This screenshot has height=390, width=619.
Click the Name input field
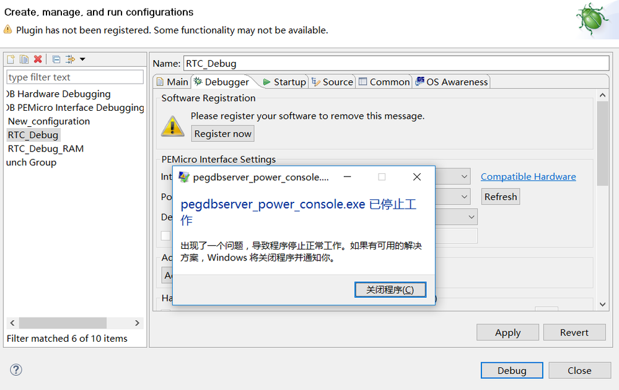[397, 64]
